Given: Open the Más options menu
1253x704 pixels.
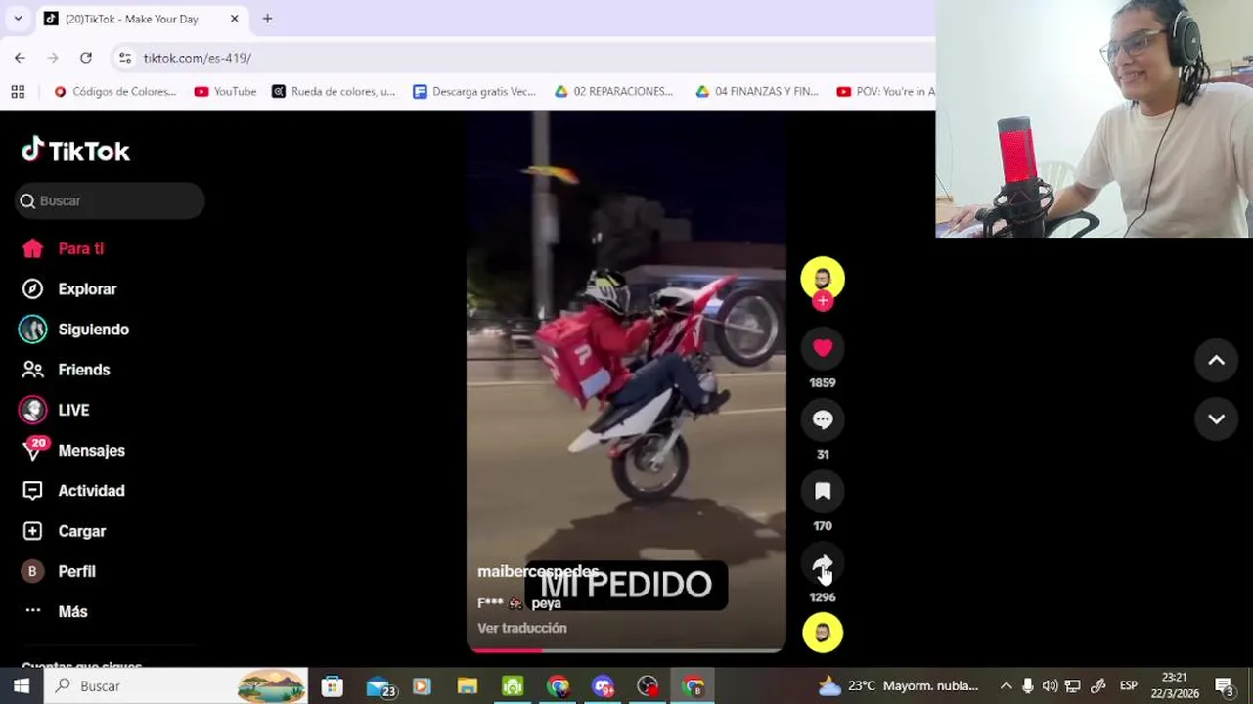Looking at the screenshot, I should pos(56,611).
